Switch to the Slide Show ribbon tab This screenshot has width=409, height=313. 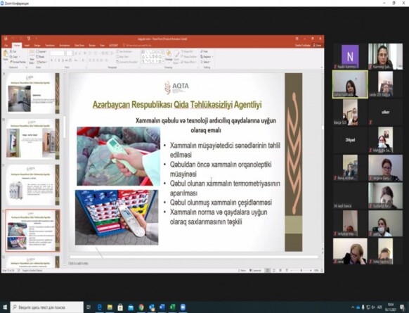click(79, 45)
